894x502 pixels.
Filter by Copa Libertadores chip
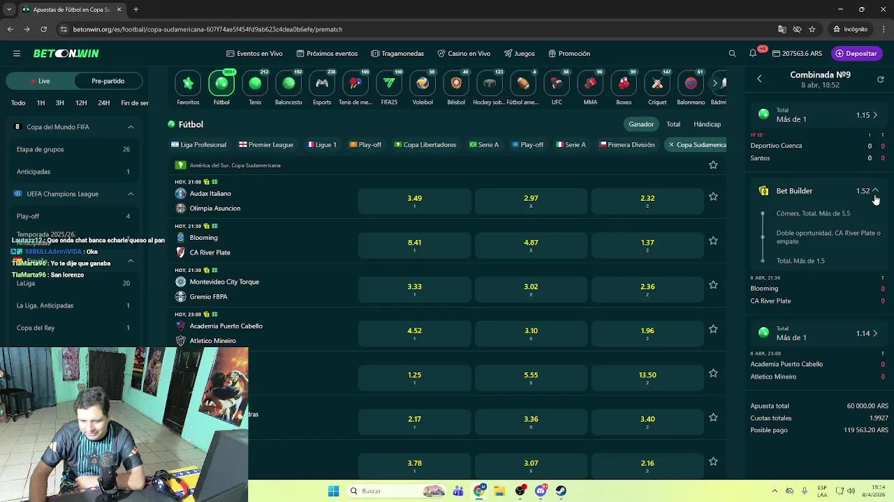[x=425, y=145]
